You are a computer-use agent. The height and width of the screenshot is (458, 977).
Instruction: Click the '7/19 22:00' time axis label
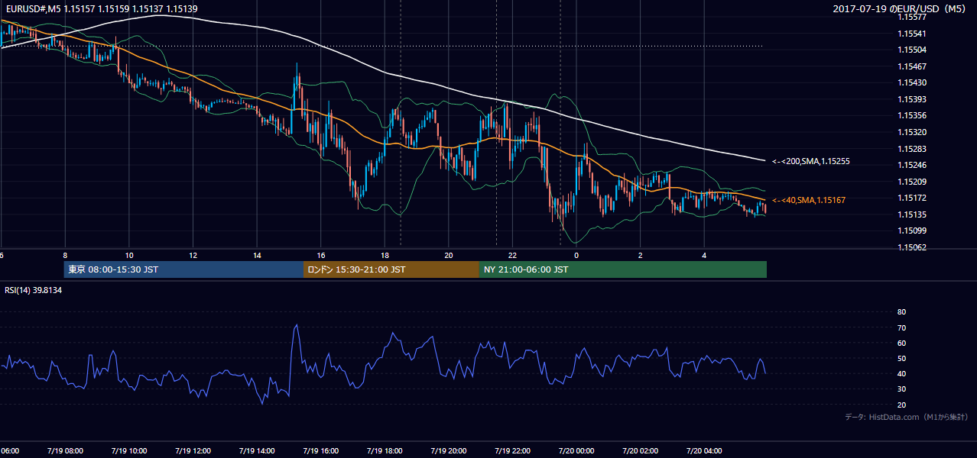click(512, 451)
